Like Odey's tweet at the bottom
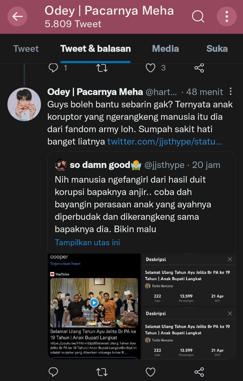 point(150,372)
